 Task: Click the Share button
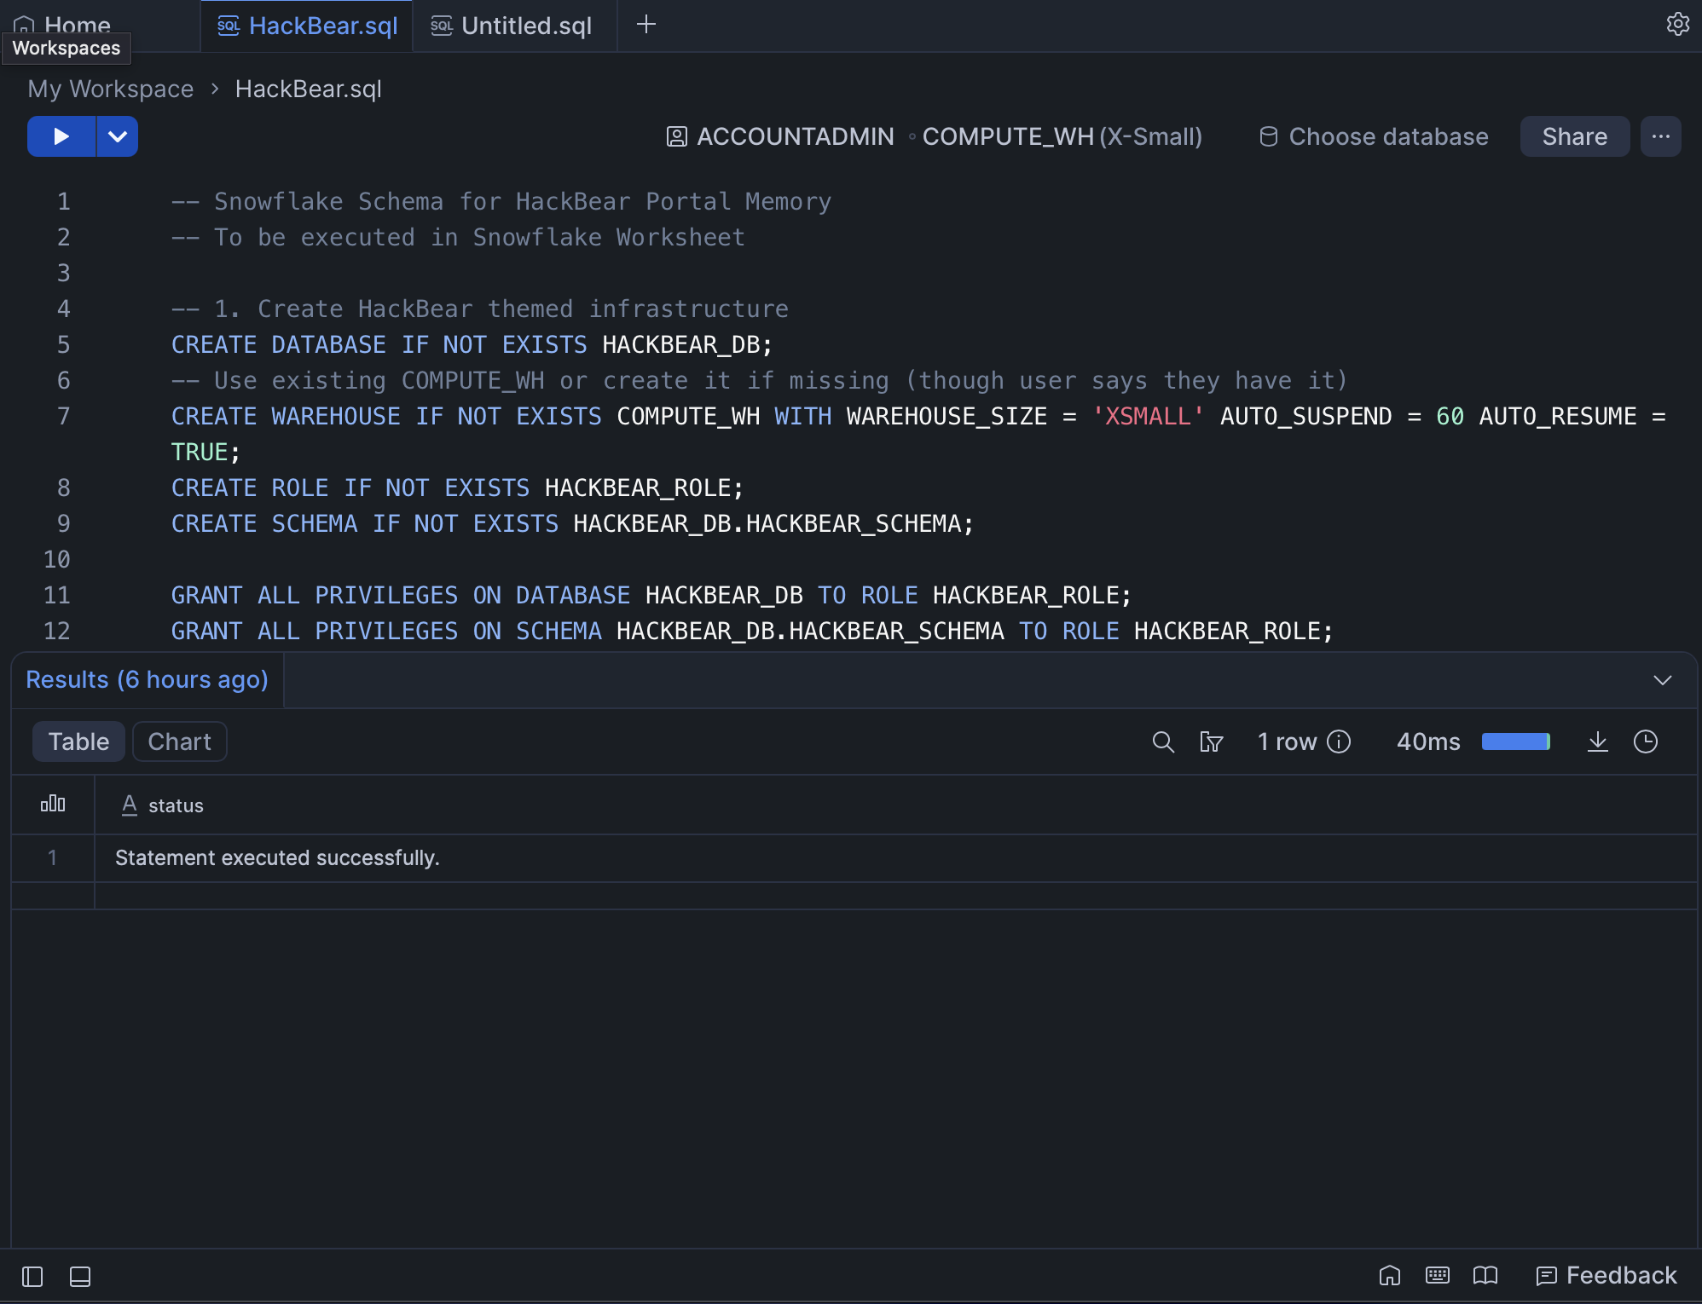tap(1574, 136)
